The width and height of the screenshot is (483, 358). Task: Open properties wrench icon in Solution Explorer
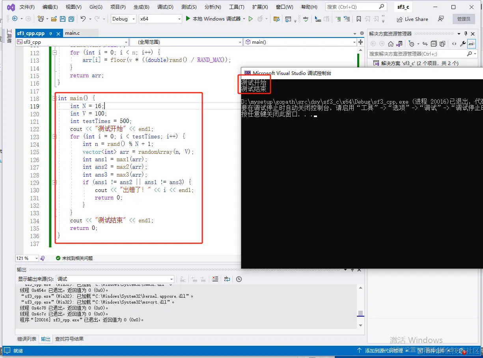click(x=463, y=44)
